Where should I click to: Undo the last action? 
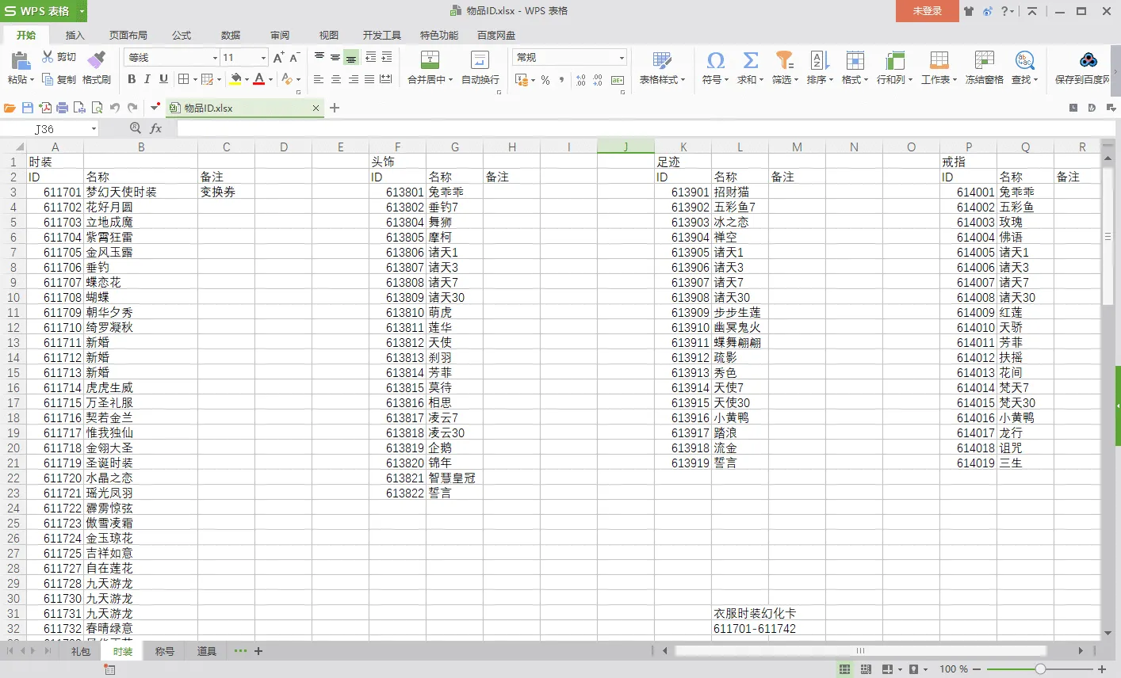pos(115,108)
